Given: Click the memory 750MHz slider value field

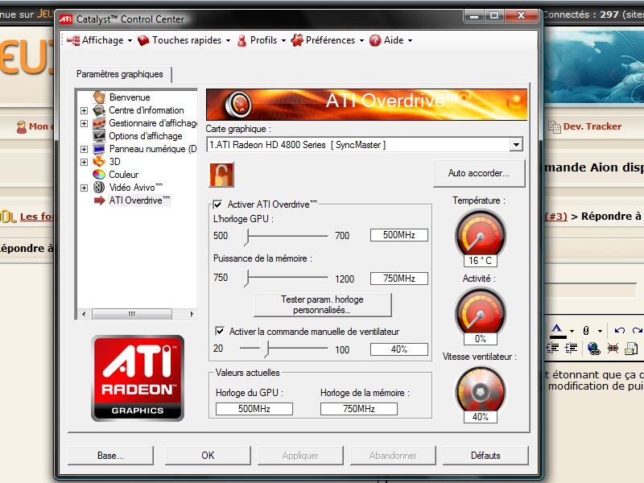Looking at the screenshot, I should [x=398, y=278].
